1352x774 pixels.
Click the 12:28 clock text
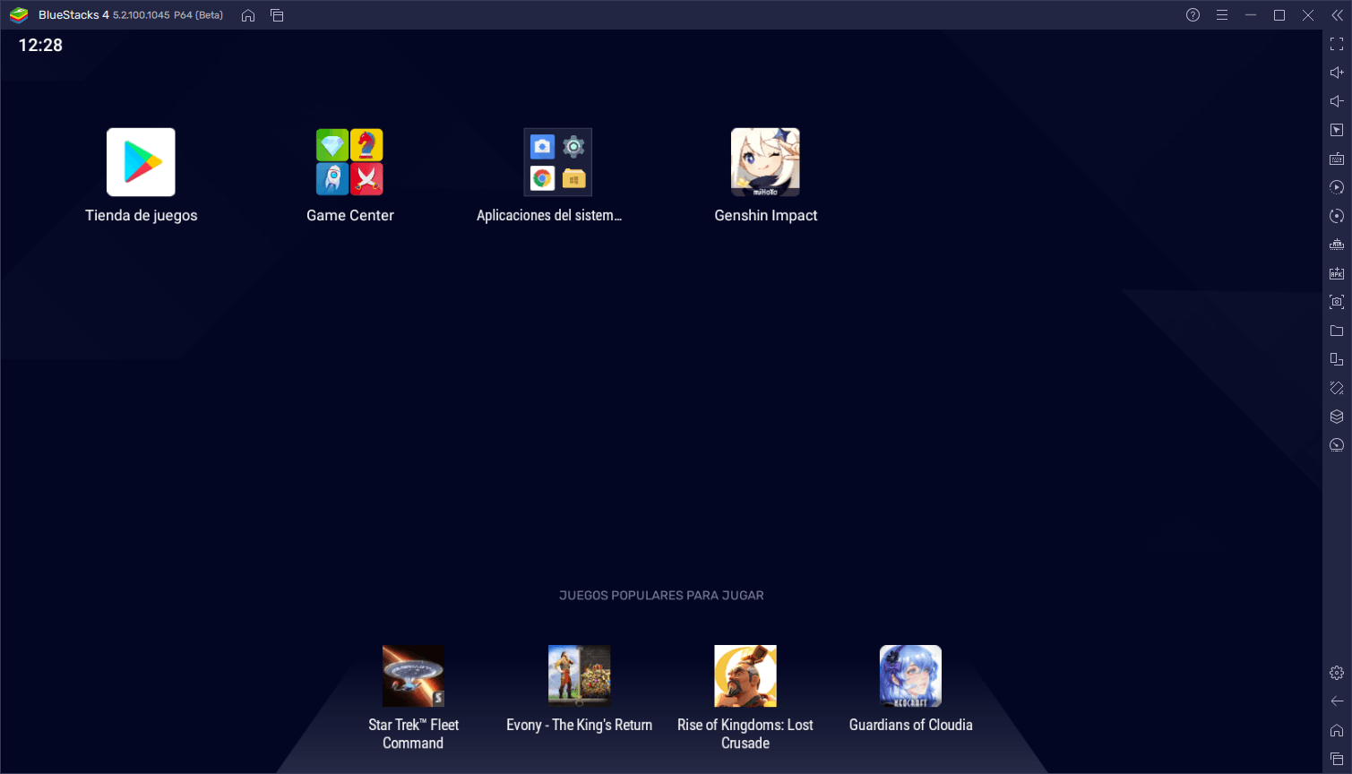(x=40, y=46)
